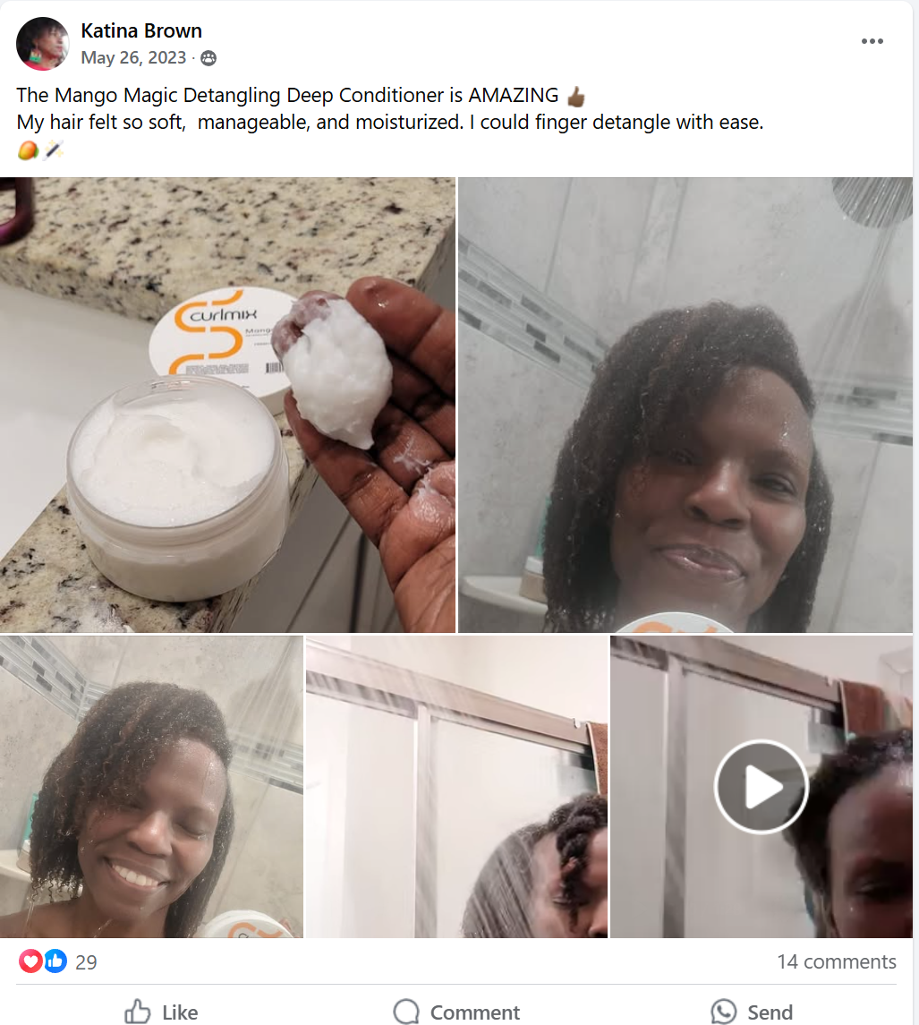The width and height of the screenshot is (919, 1025).
Task: Like the post
Action: click(161, 1012)
